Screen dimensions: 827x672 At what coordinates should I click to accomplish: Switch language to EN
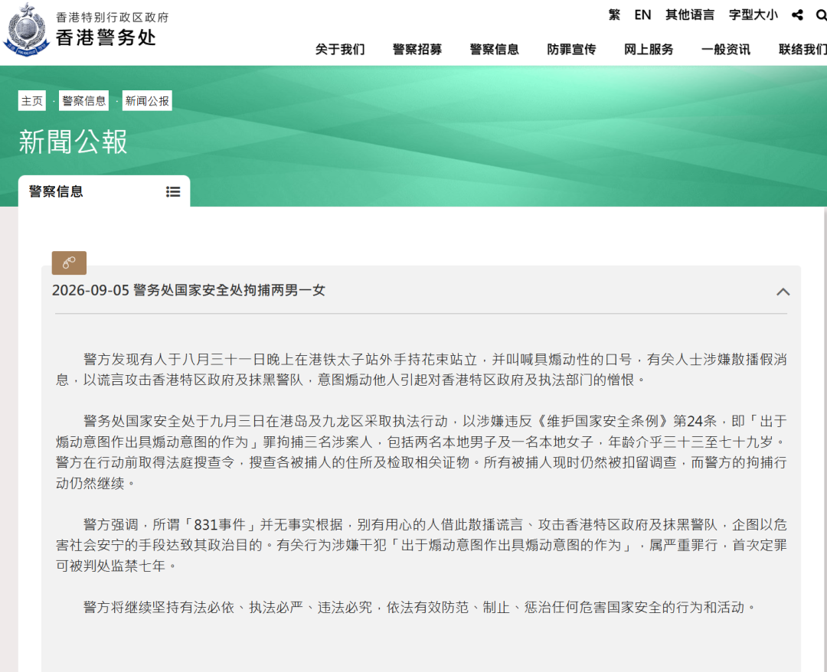pos(642,15)
